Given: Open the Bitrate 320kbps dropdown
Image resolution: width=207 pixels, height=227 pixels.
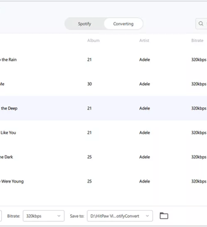Looking at the screenshot, I should click(44, 216).
